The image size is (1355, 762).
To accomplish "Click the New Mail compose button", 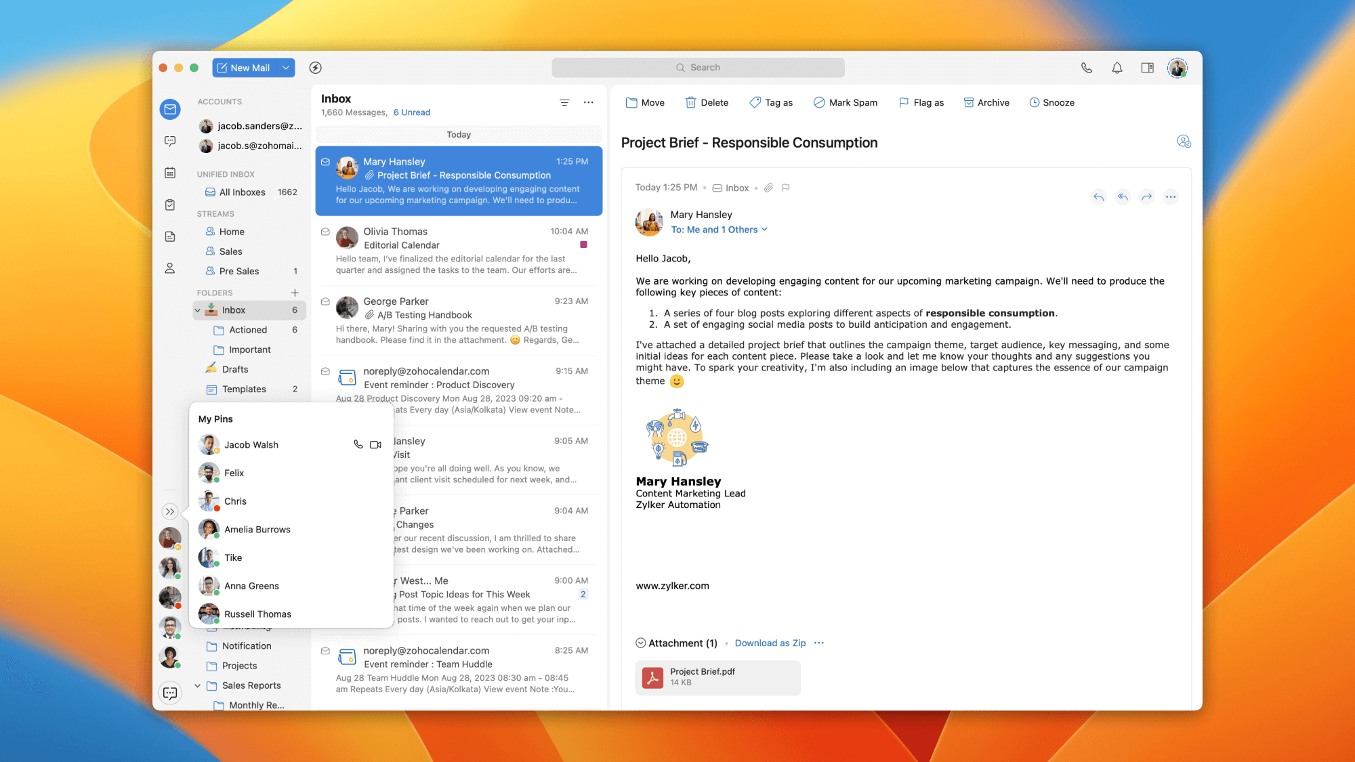I will pos(245,68).
